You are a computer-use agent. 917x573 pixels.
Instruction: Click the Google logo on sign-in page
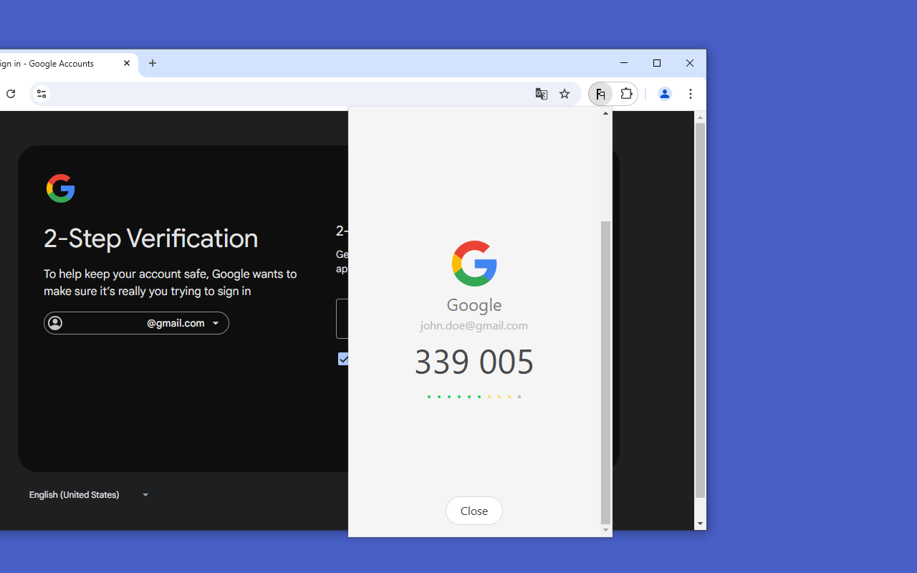[60, 188]
